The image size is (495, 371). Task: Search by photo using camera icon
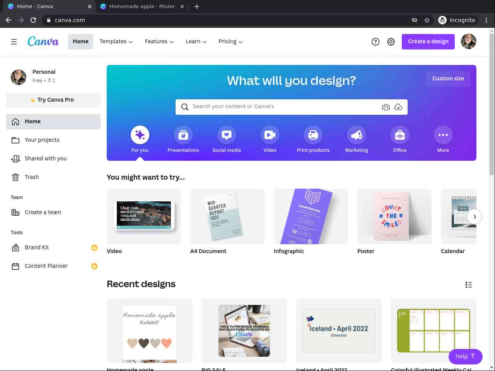click(386, 107)
